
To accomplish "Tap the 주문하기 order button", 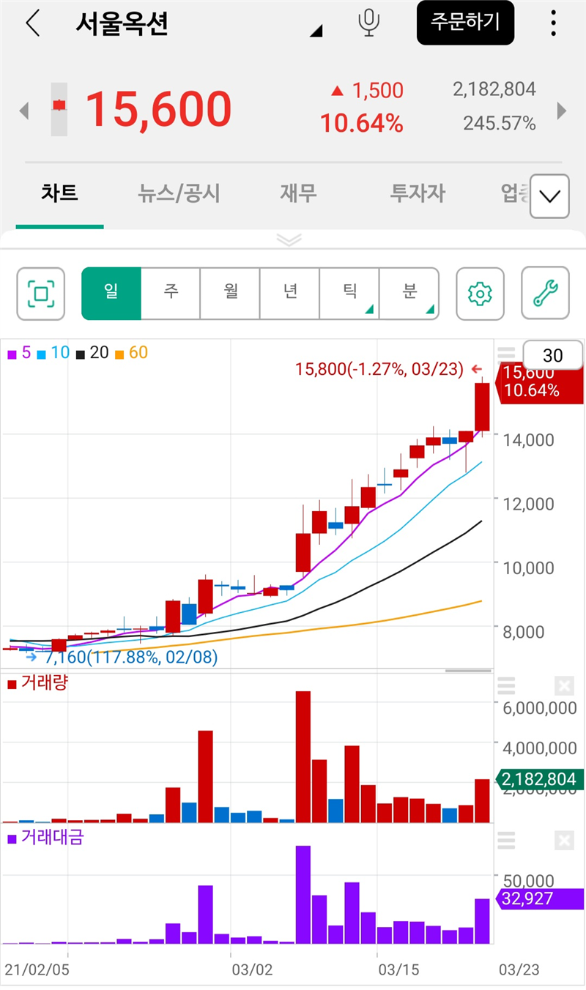I will point(465,23).
